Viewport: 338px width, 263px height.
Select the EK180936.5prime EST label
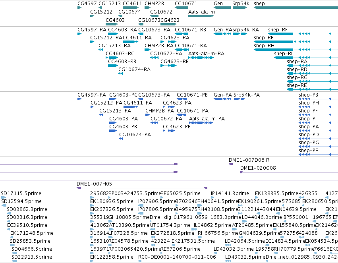(112, 201)
